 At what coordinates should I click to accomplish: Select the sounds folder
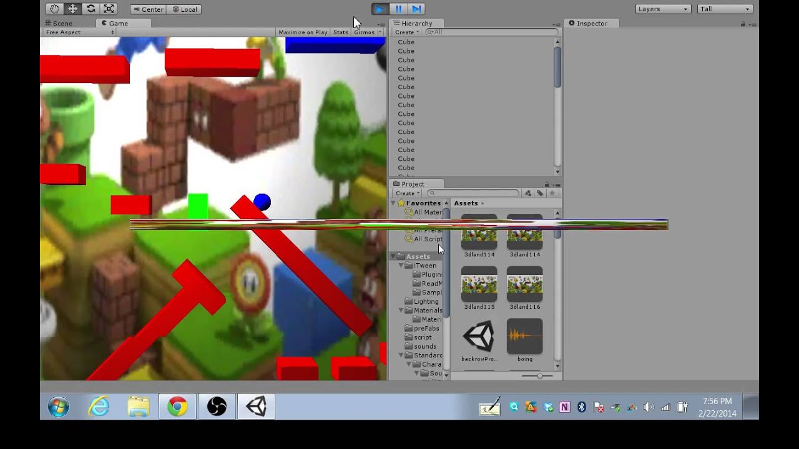[x=421, y=346]
